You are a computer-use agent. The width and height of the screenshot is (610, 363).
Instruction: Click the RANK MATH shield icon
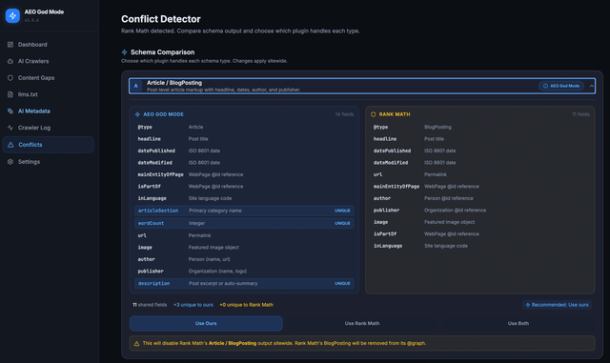click(374, 114)
